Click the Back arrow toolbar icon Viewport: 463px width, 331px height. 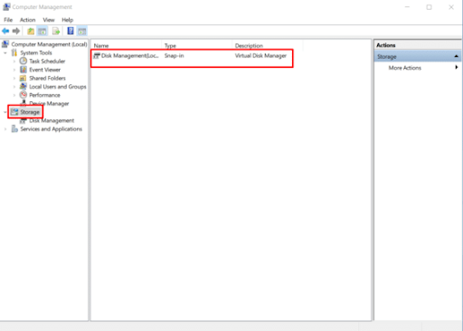5,31
